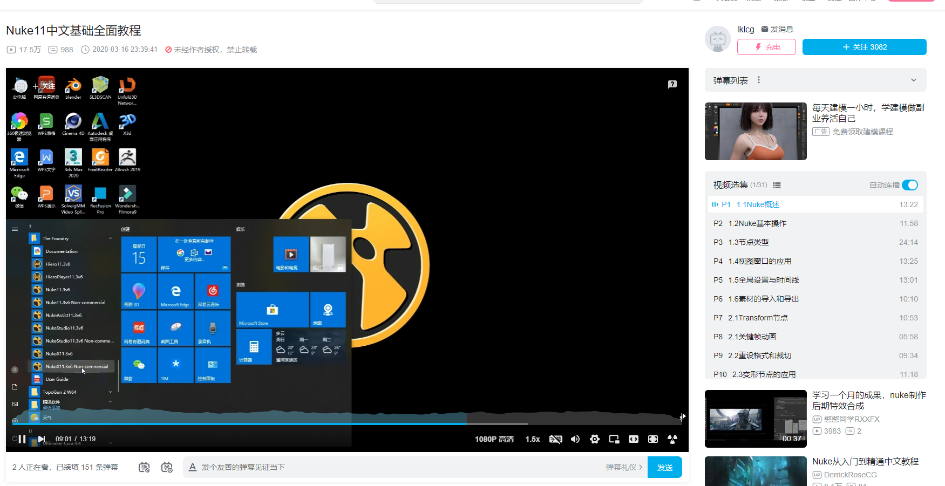Seek on the video progress bar
Viewport: 945px width, 486px height.
346,424
